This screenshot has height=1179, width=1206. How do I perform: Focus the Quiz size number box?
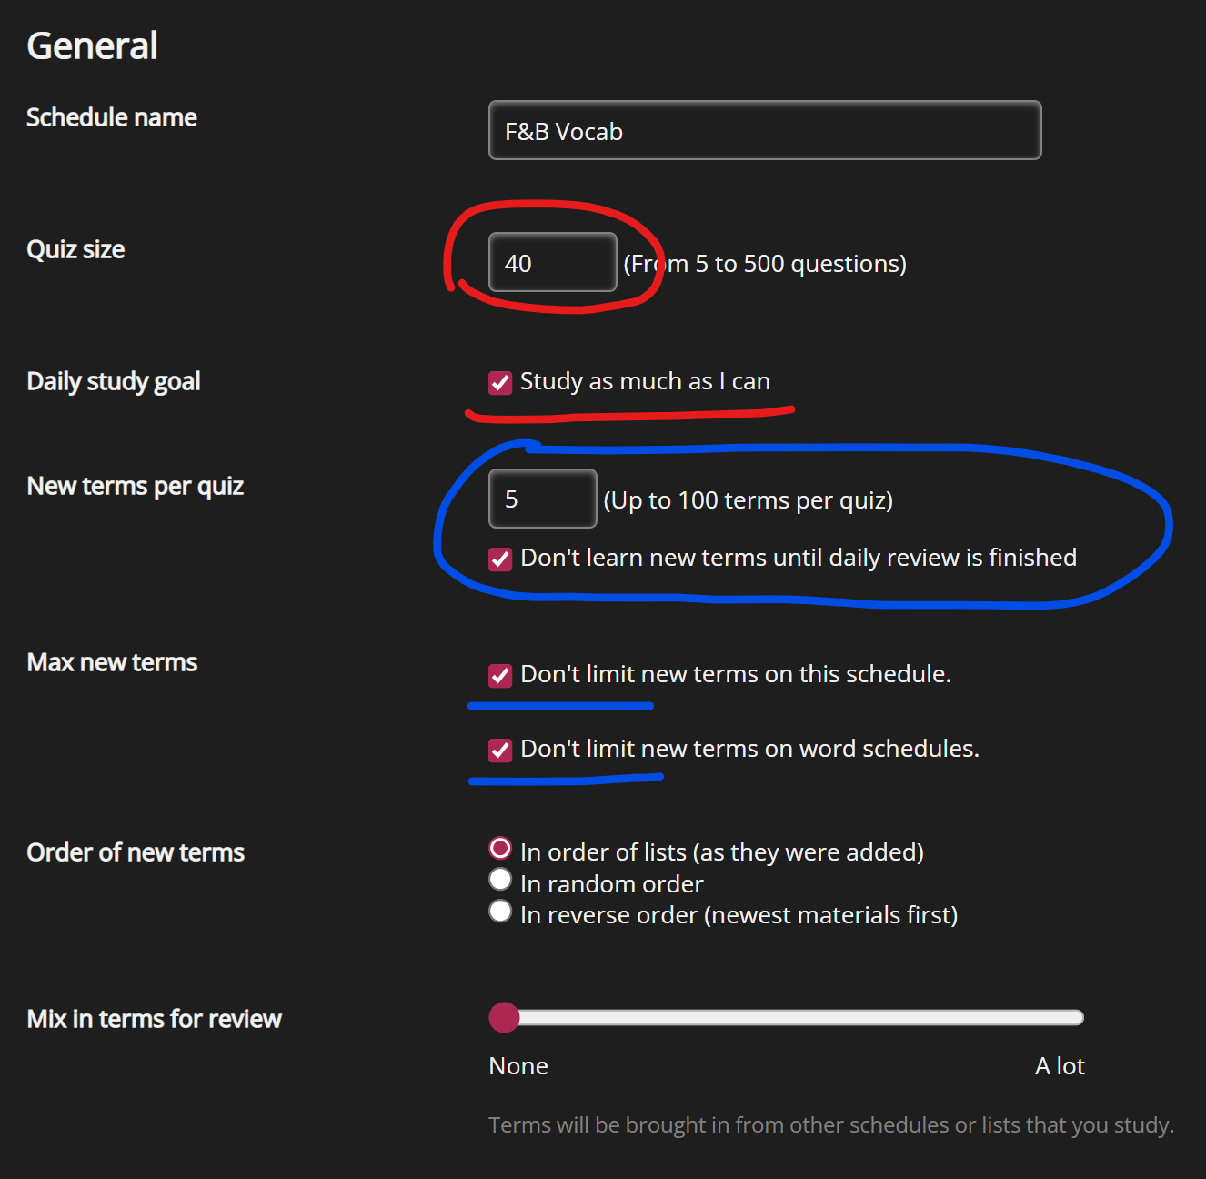pyautogui.click(x=552, y=262)
